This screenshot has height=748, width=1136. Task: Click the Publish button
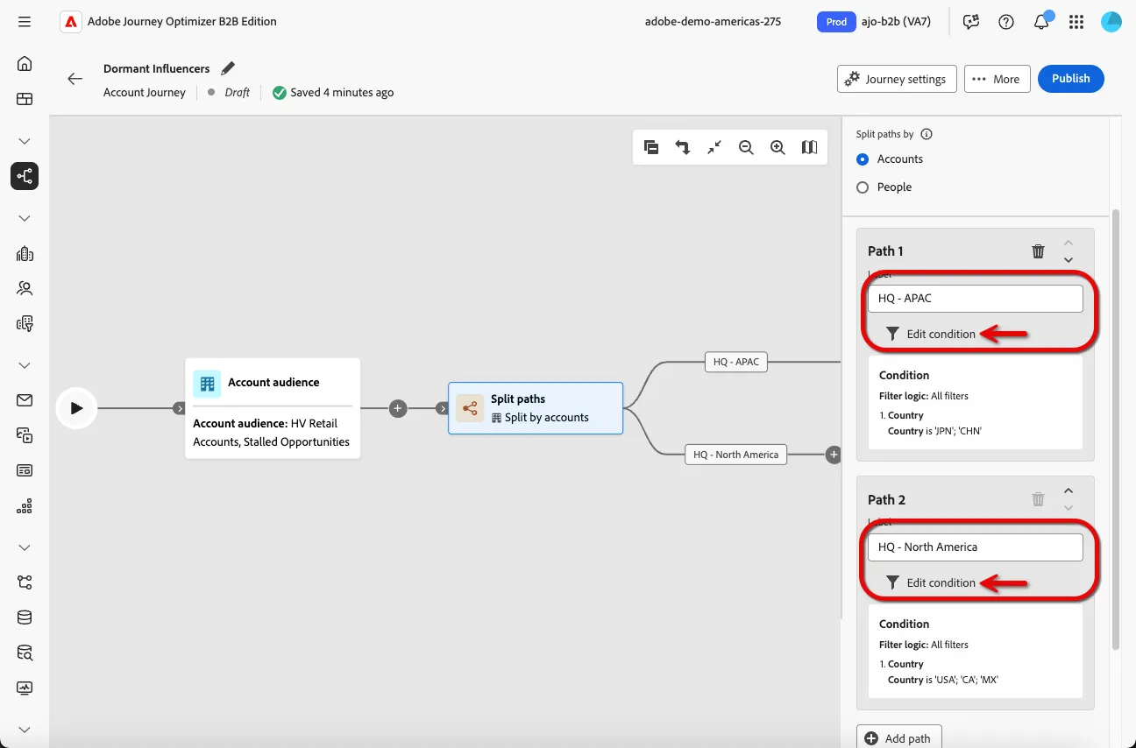(1070, 79)
